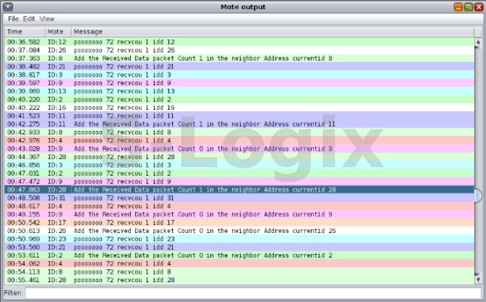
Task: Select the row at time 00:38.817
Action: tap(239, 75)
